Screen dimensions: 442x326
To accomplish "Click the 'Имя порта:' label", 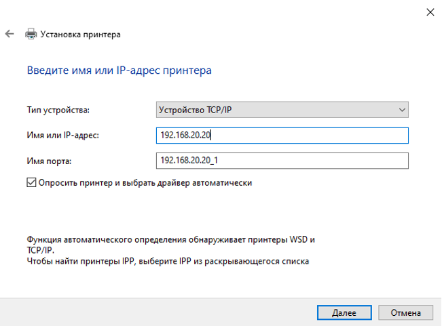I will point(49,161).
